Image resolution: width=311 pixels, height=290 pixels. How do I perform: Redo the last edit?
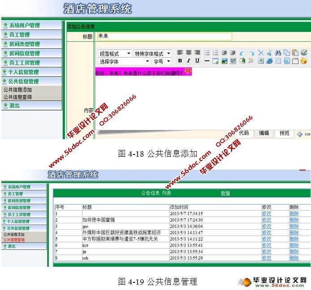pyautogui.click(x=251, y=53)
